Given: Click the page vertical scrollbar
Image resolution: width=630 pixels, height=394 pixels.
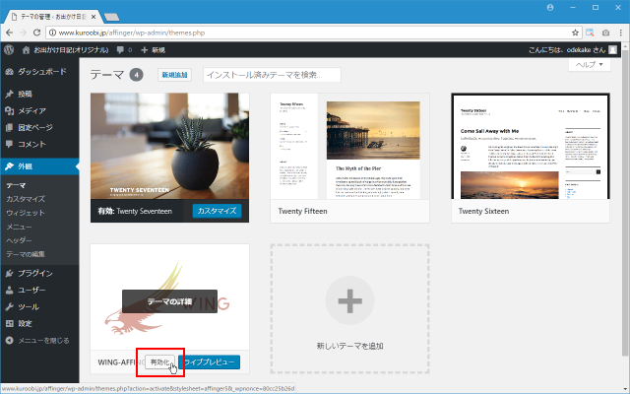Looking at the screenshot, I should pos(625,201).
